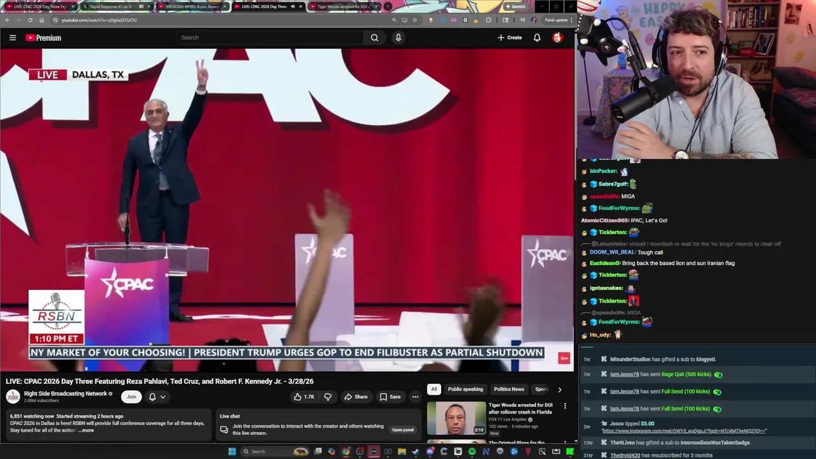Click the Join membership button
The image size is (816, 459).
[x=131, y=397]
